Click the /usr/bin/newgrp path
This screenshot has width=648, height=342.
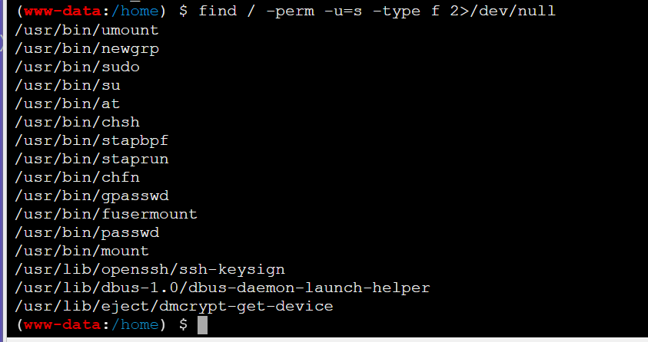(x=86, y=48)
